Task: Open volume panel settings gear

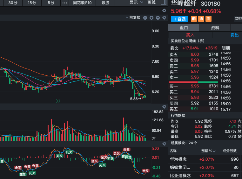Action: pos(164,107)
